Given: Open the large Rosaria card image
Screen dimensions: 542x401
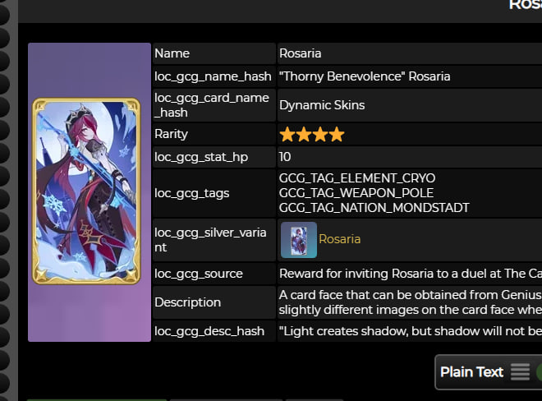Looking at the screenshot, I should pos(86,191).
